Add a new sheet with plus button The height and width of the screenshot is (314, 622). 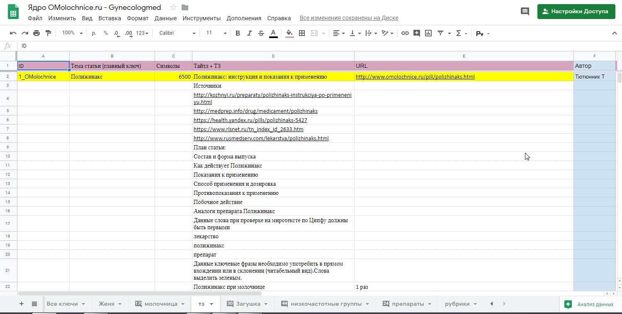tap(22, 304)
